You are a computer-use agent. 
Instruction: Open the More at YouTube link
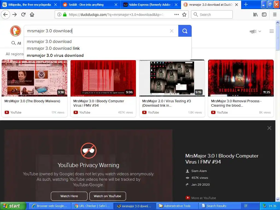click(x=203, y=198)
